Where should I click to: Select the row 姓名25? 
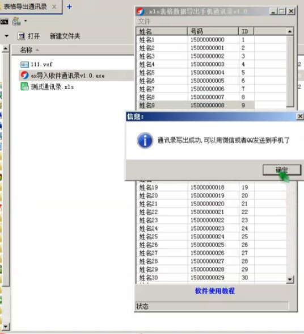(x=196, y=237)
